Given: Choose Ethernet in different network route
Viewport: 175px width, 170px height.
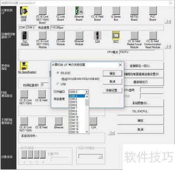Looking at the screenshot, I should (59, 121).
